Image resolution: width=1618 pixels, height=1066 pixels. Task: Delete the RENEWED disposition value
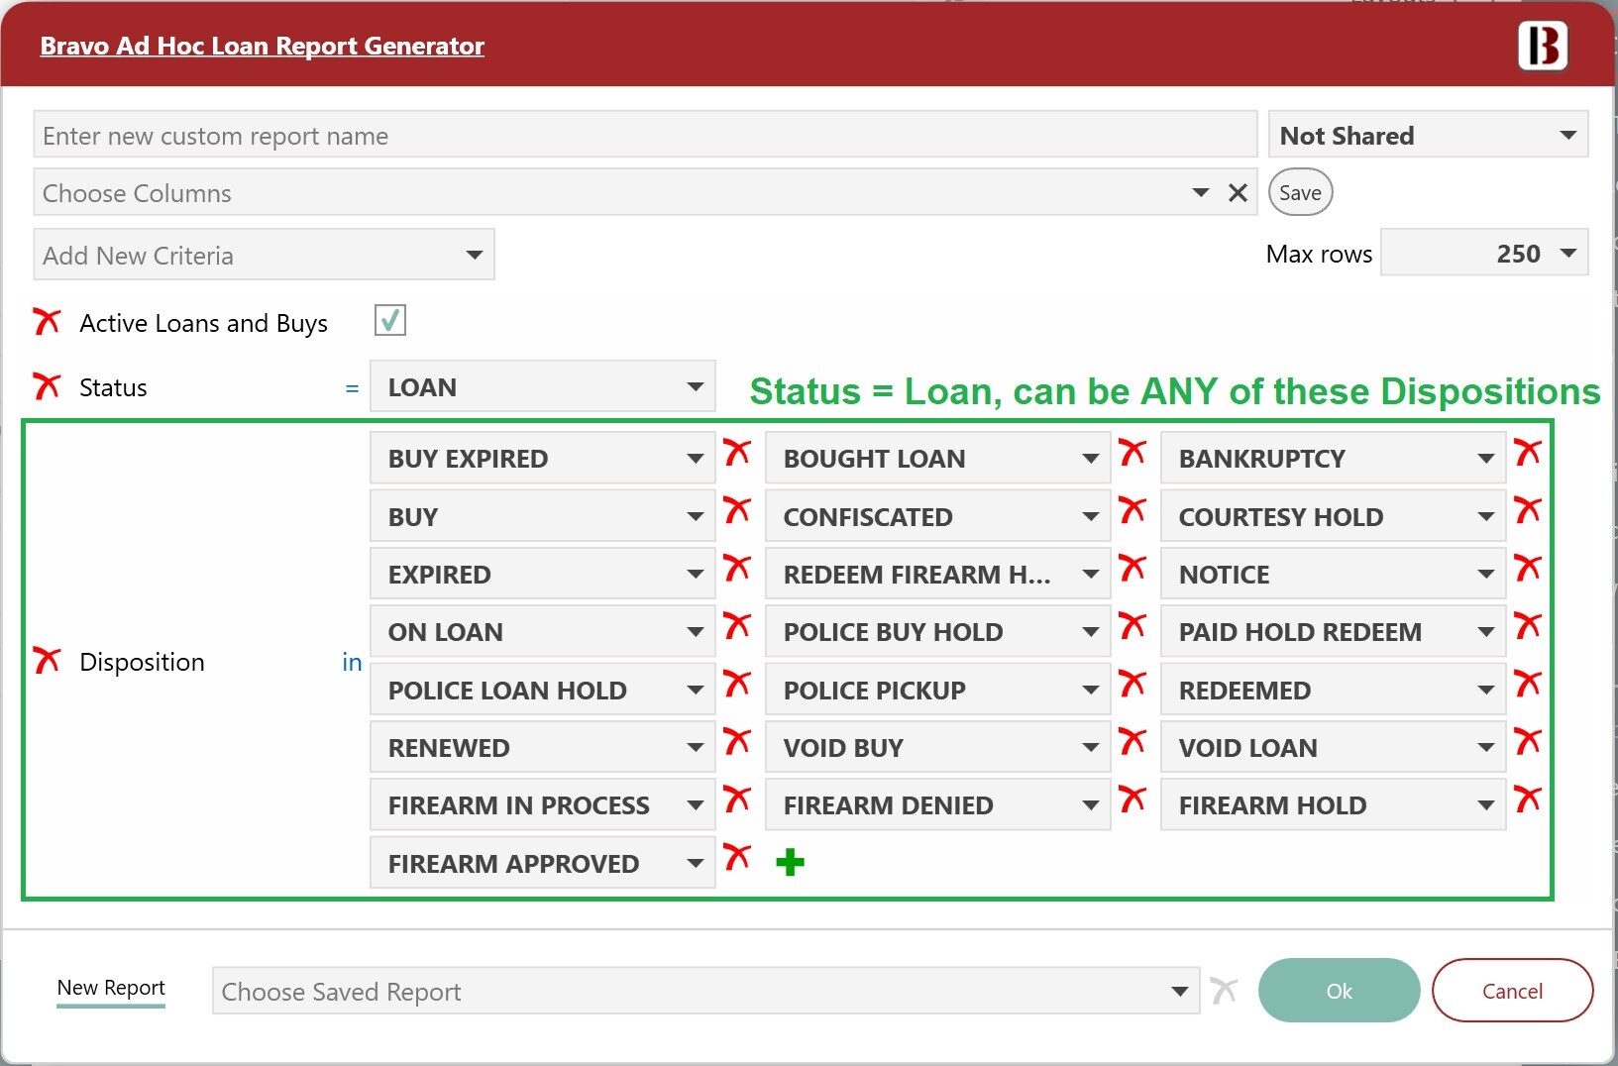pyautogui.click(x=737, y=742)
